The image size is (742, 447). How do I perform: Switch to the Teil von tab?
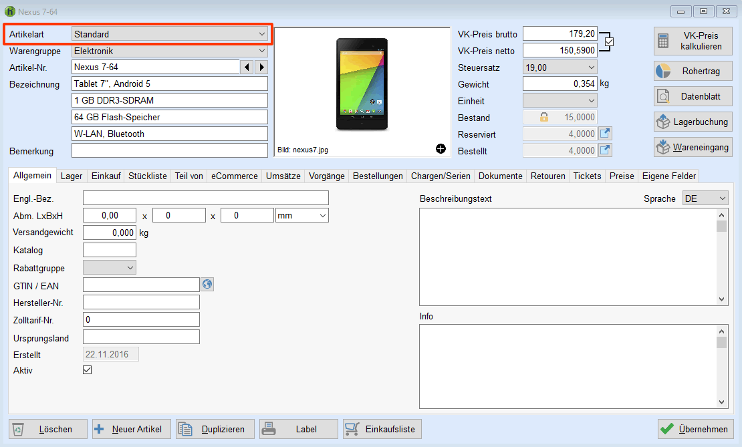tap(189, 176)
